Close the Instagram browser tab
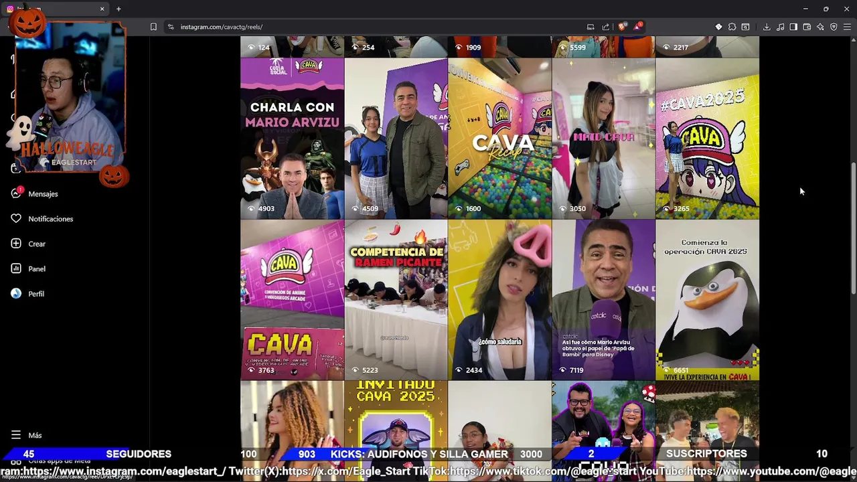Image resolution: width=857 pixels, height=482 pixels. coord(102,9)
